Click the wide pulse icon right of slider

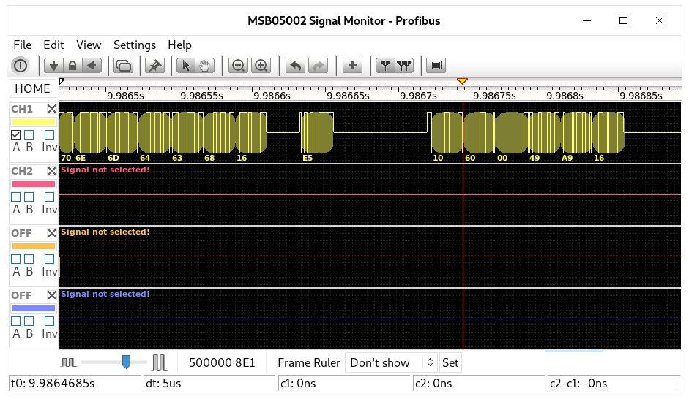pos(160,362)
